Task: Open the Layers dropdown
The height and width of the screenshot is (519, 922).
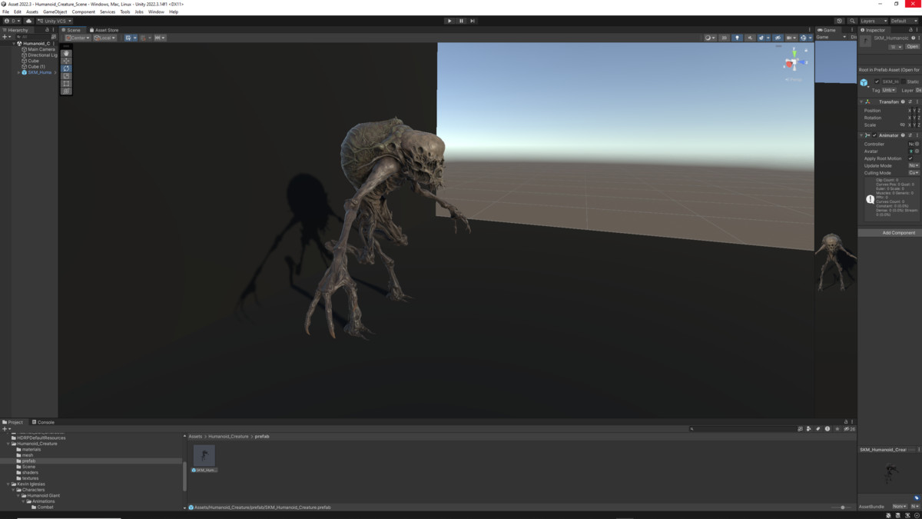Action: 873,21
